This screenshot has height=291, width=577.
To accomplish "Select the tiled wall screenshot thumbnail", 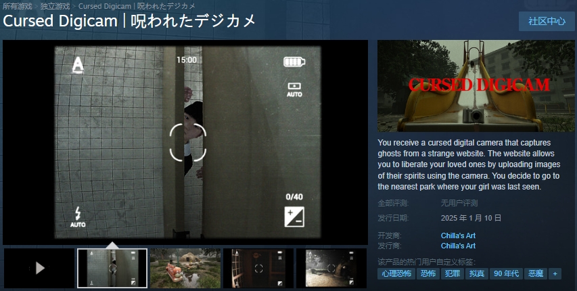I will pyautogui.click(x=112, y=268).
